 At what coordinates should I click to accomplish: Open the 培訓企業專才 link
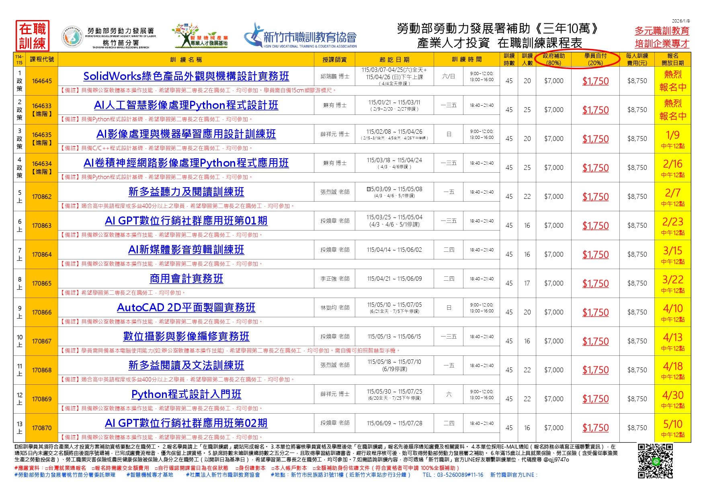tap(662, 43)
